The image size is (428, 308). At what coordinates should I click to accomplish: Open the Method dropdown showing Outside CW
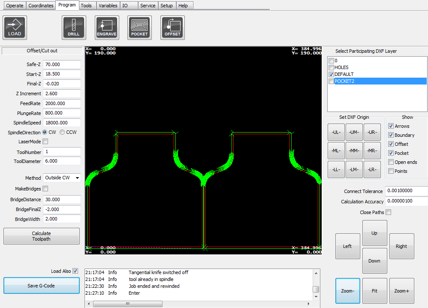pos(61,178)
